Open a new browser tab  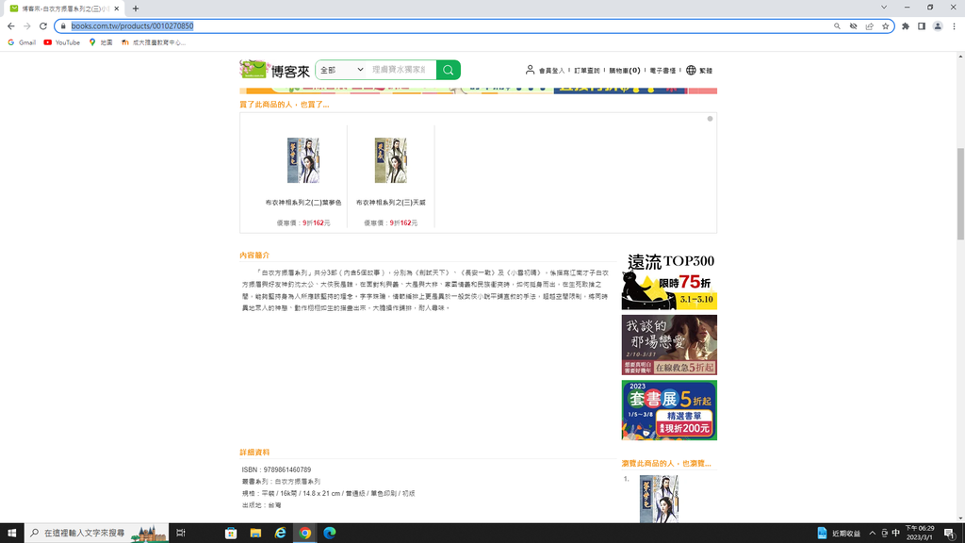coord(136,8)
